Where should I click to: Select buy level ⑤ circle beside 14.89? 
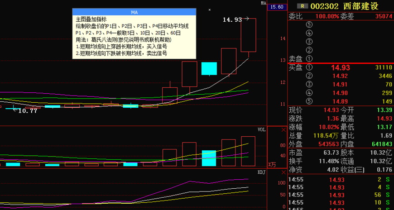[x=309, y=101]
